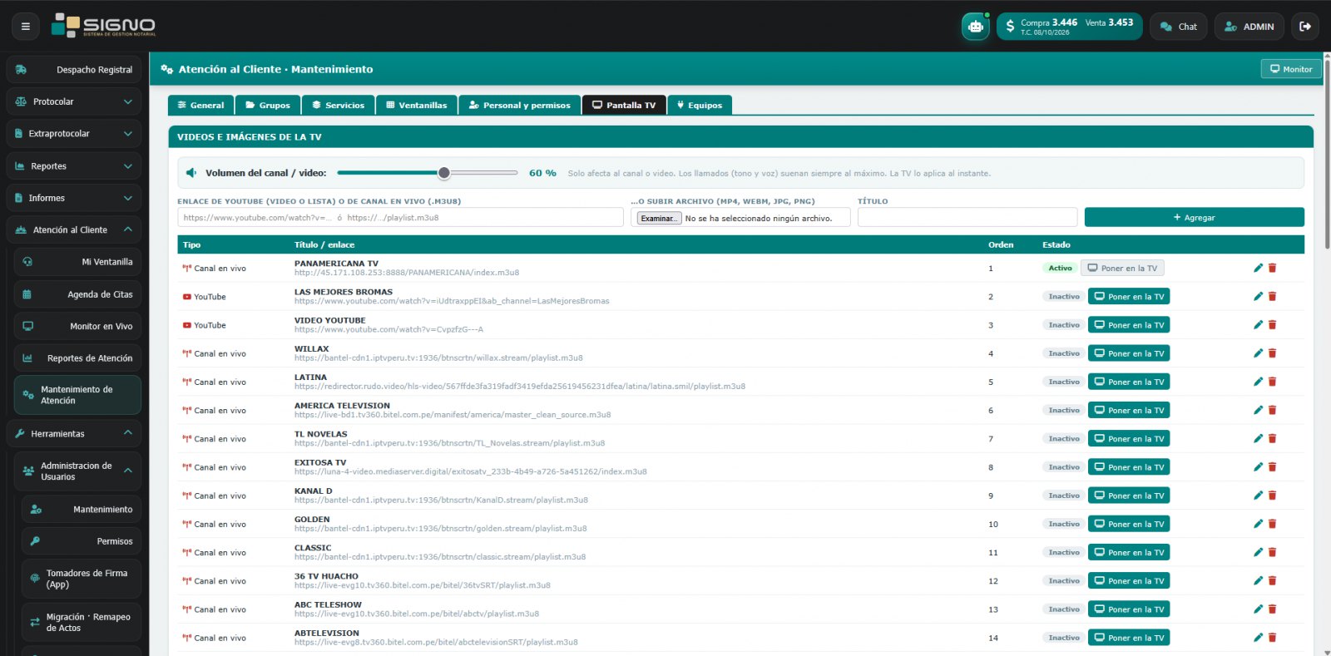Edit the AMERICA TELEVISION entry
Screen dimensions: 1331x656
(x=1258, y=410)
